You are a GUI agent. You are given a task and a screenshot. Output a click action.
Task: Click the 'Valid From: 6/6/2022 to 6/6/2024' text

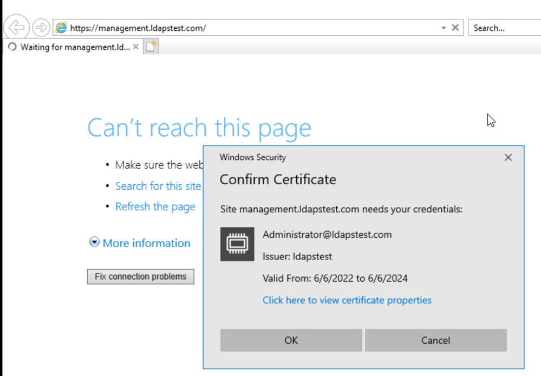pyautogui.click(x=335, y=278)
